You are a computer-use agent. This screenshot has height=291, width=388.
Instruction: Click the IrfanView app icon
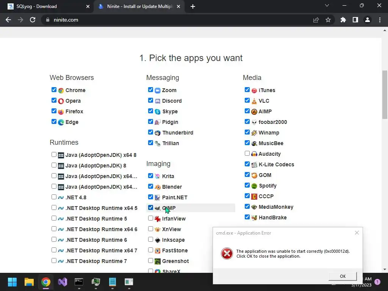coord(158,219)
